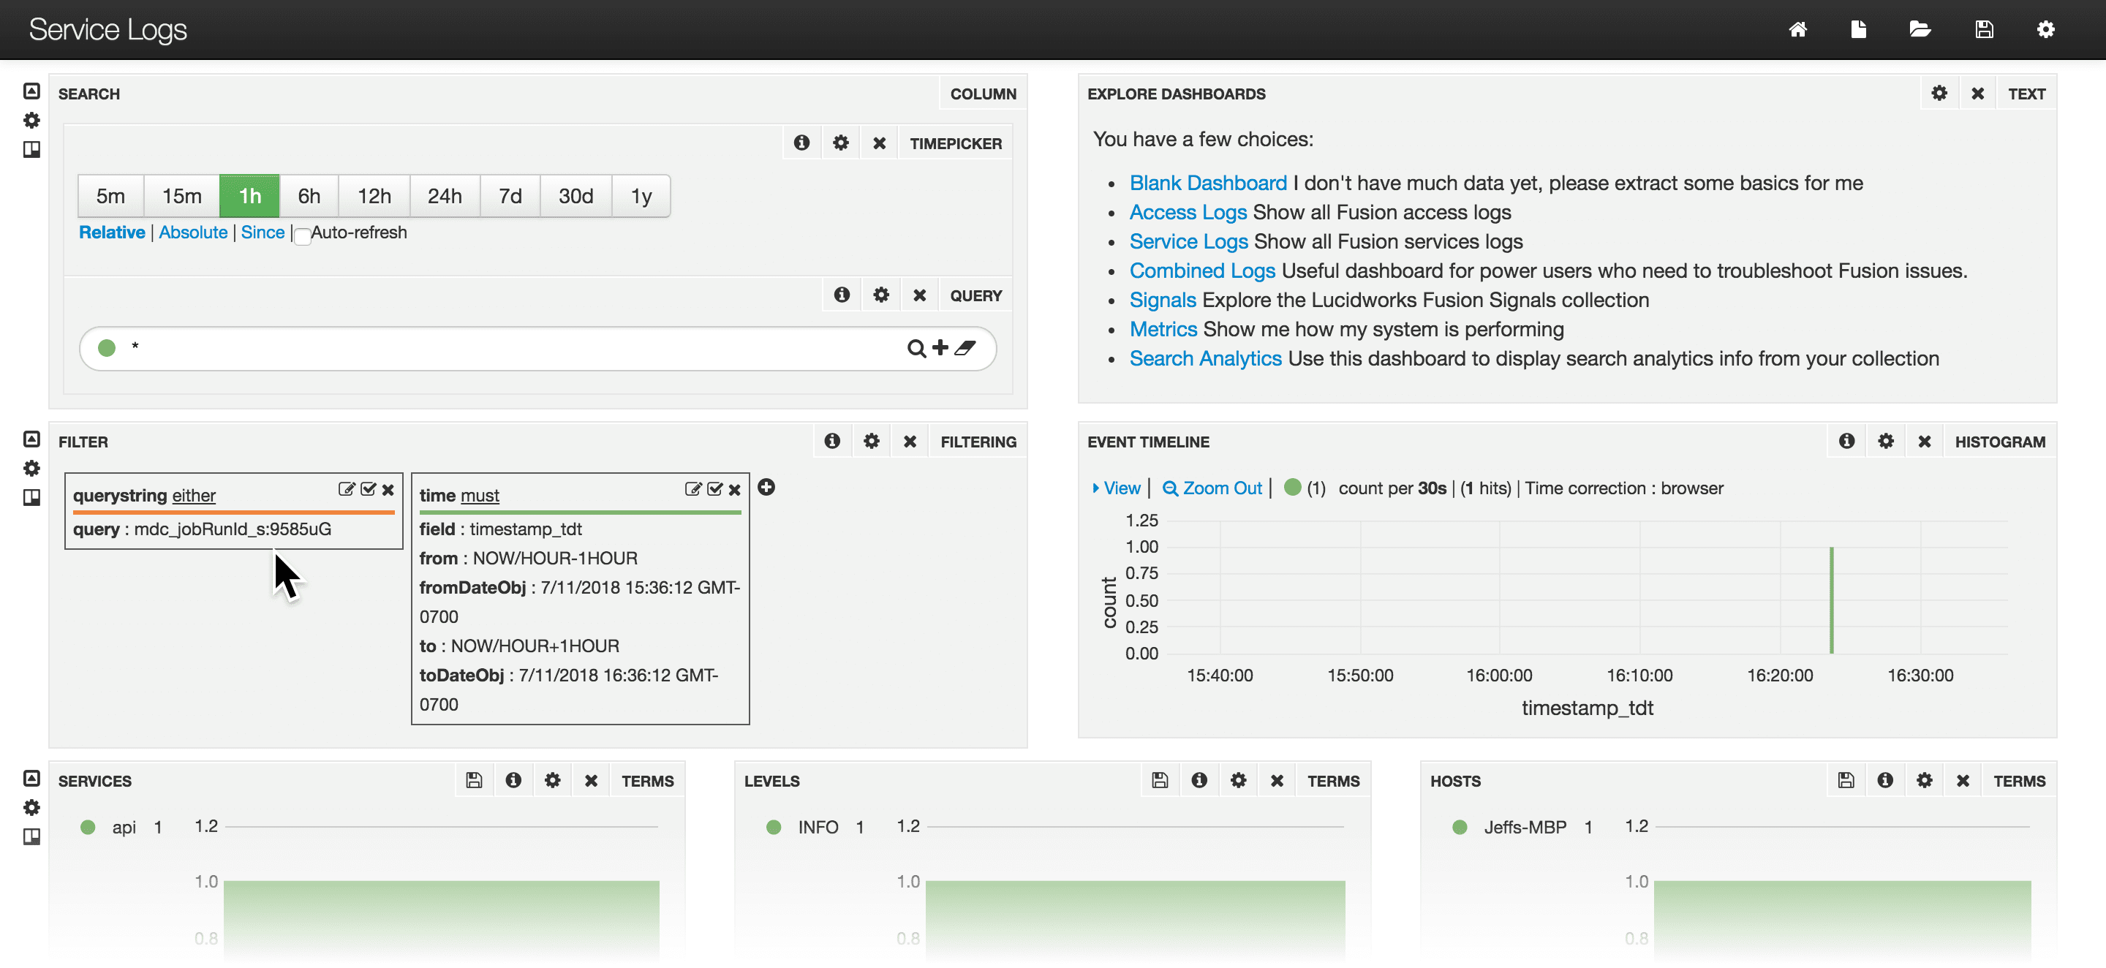Add panel to Search row icon
The height and width of the screenshot is (968, 2106).
point(31,150)
